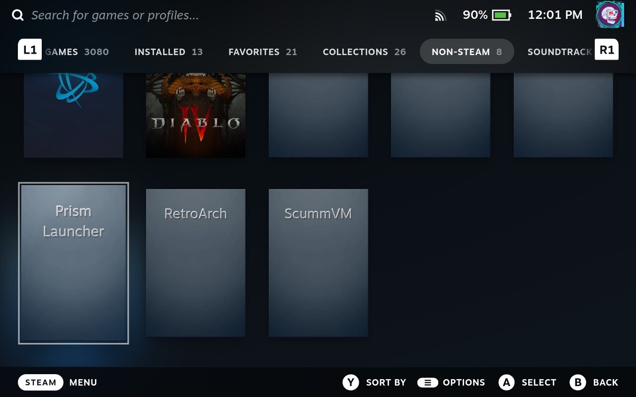The image size is (636, 397).
Task: Click the wireless signal status icon
Action: click(x=440, y=16)
